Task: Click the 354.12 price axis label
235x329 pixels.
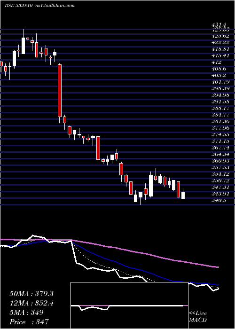Action: 220,174
